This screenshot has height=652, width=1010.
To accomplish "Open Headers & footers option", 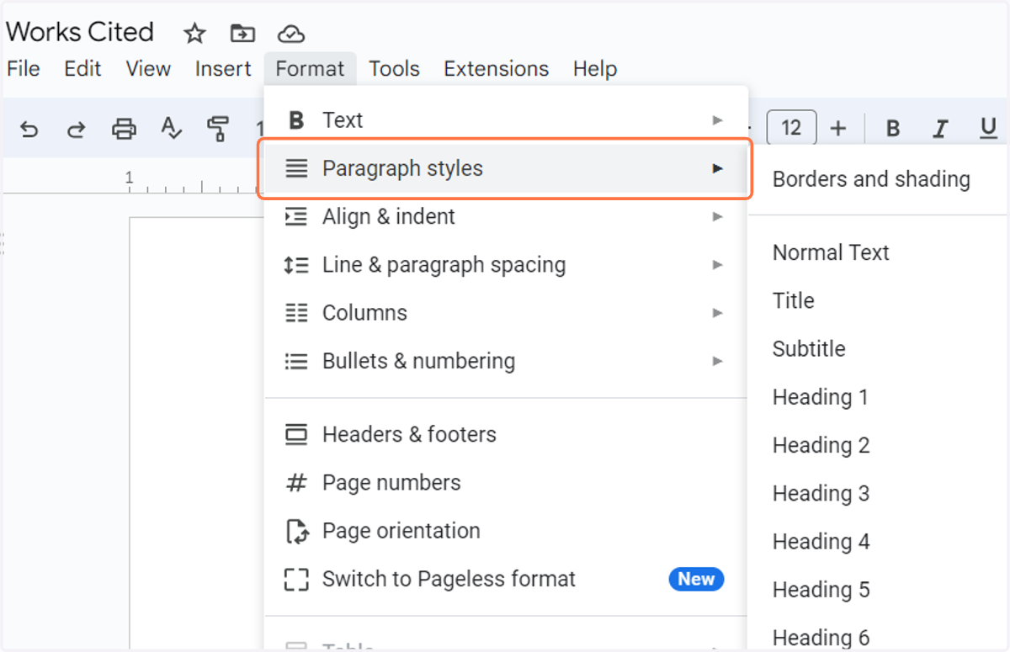I will click(x=506, y=434).
